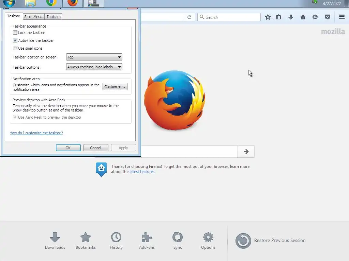Follow How do I customize the taskbar link
This screenshot has width=349, height=261.
pos(36,133)
